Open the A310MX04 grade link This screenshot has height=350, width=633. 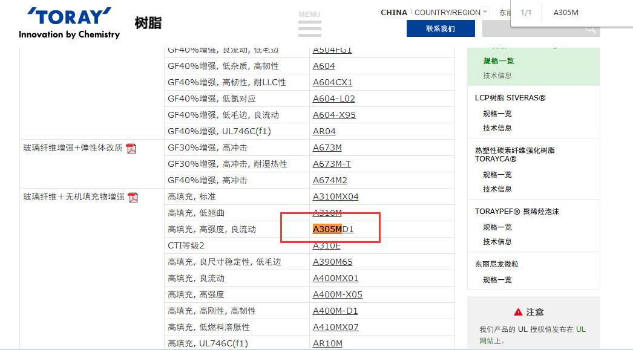(335, 196)
